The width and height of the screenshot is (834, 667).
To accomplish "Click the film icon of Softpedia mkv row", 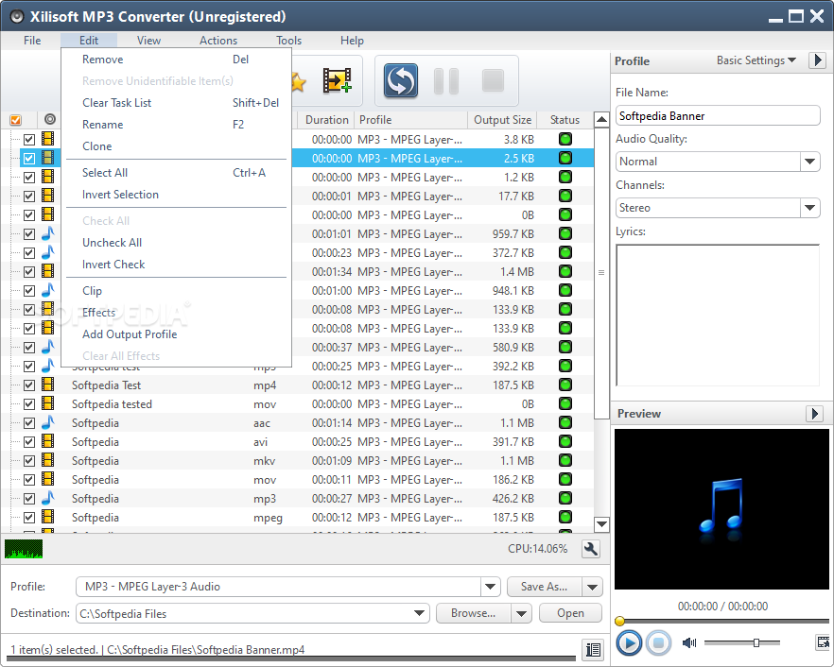I will point(48,460).
